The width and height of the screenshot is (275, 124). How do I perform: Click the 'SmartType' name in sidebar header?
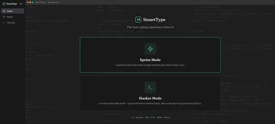pyautogui.click(x=12, y=4)
